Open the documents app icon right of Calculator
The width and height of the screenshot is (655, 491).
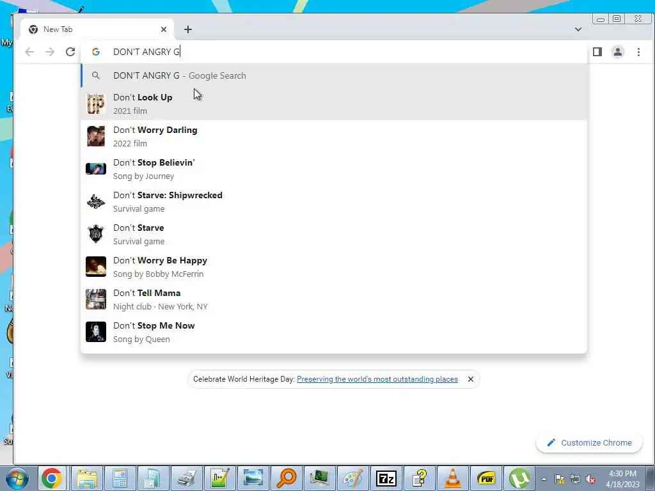tap(153, 478)
